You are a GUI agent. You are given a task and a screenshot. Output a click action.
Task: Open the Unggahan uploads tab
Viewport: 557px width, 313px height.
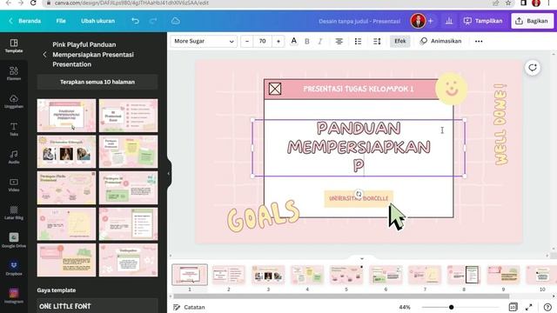(14, 102)
